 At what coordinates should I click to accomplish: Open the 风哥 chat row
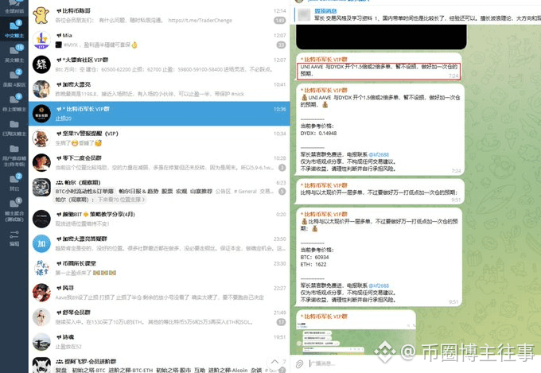pyautogui.click(x=159, y=293)
